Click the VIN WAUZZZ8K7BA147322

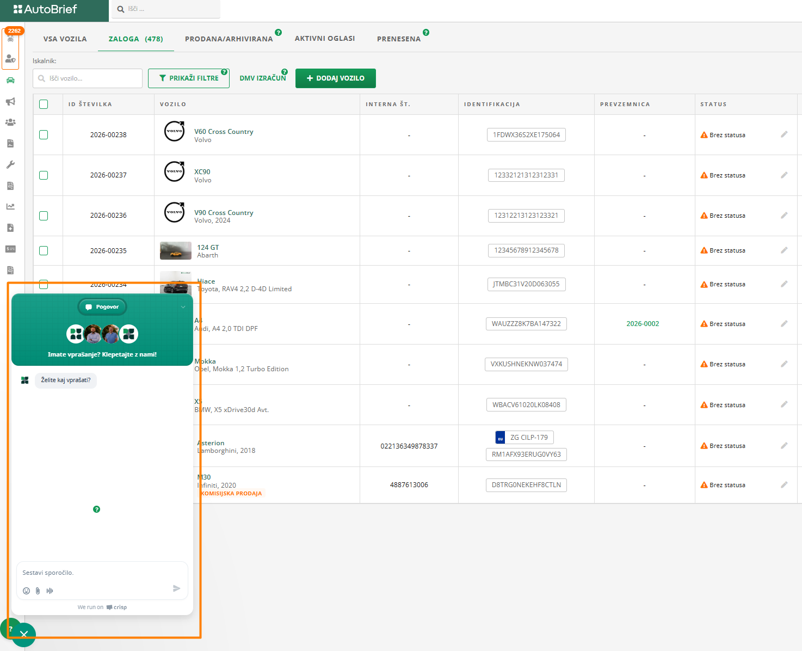526,324
